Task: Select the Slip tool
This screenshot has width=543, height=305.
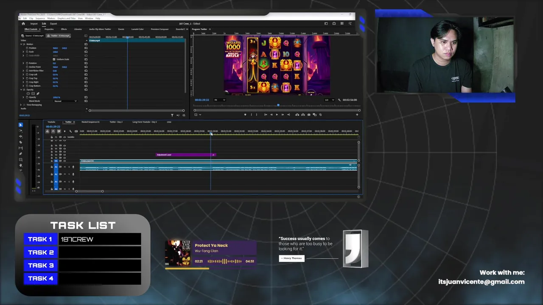Action: click(20, 148)
